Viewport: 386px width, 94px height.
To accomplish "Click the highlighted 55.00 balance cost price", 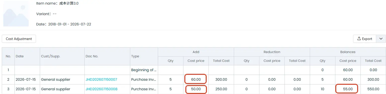I will tap(348, 89).
